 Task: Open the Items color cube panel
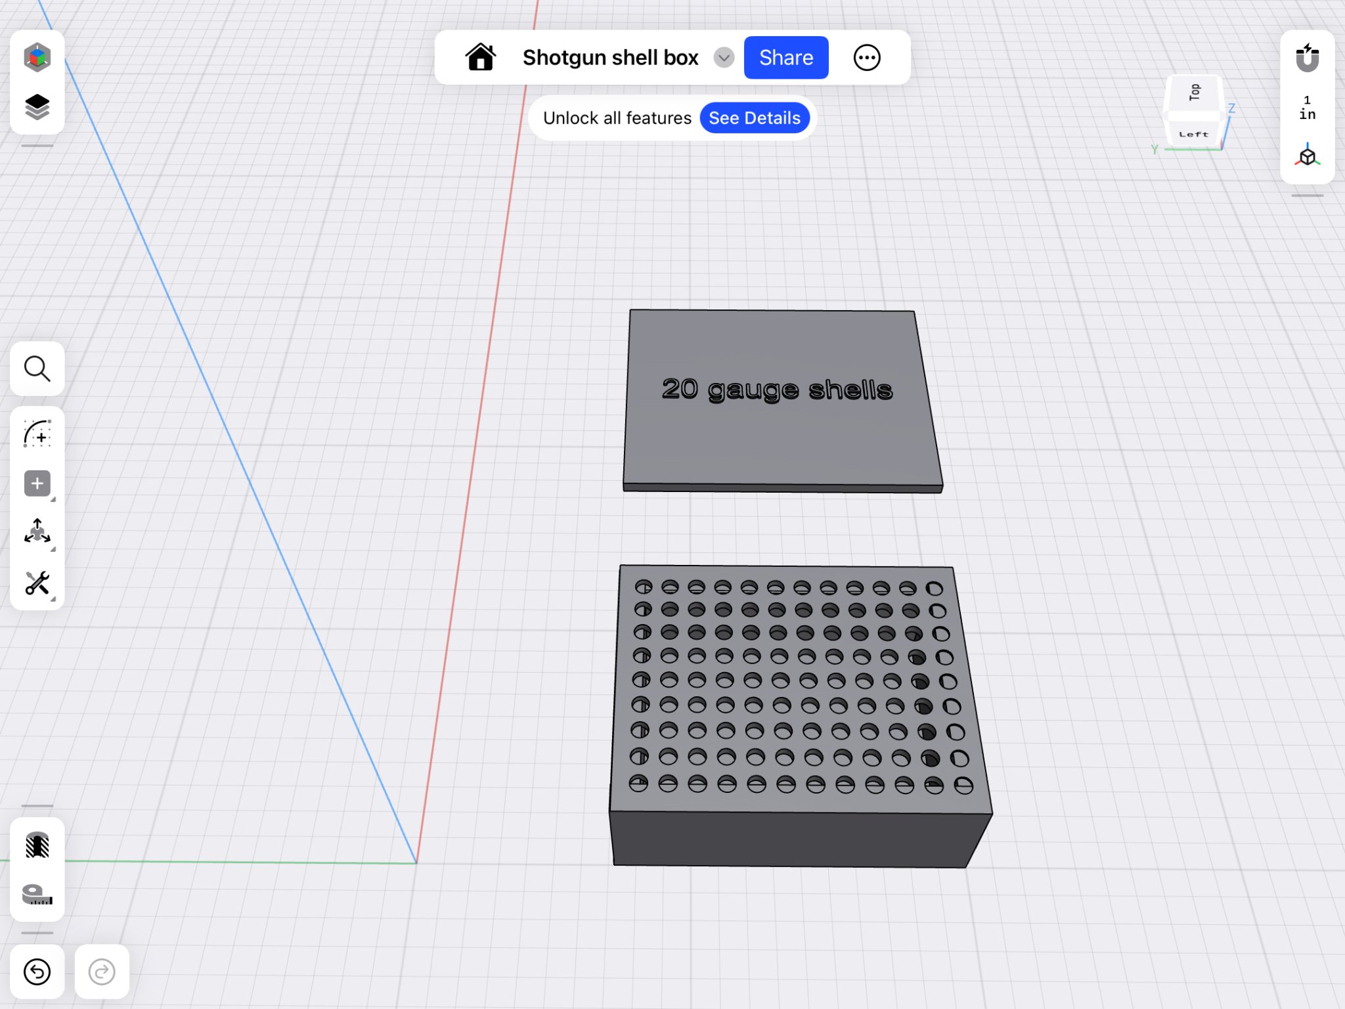click(37, 57)
